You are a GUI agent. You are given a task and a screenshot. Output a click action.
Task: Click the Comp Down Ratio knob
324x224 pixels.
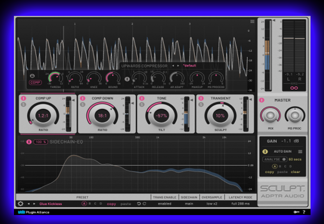102,115
